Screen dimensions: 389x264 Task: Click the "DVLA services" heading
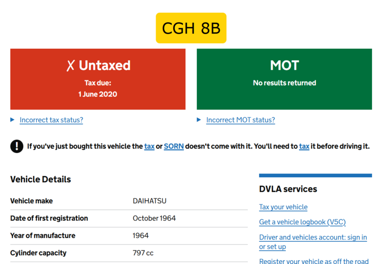pos(288,189)
